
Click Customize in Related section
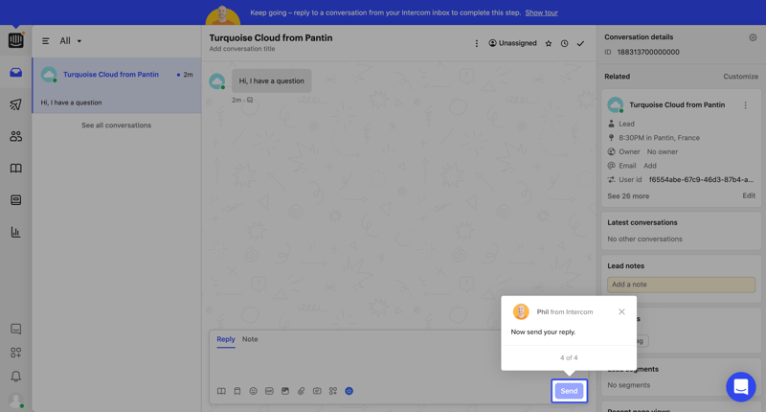click(x=740, y=77)
